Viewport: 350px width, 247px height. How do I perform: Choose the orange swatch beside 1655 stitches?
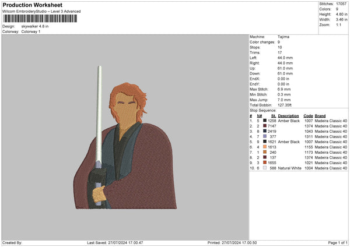(x=265, y=163)
